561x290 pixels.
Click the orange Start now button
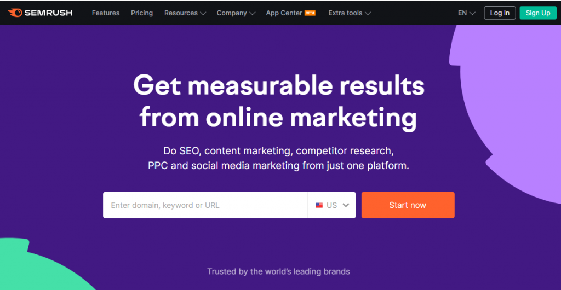[x=408, y=205]
